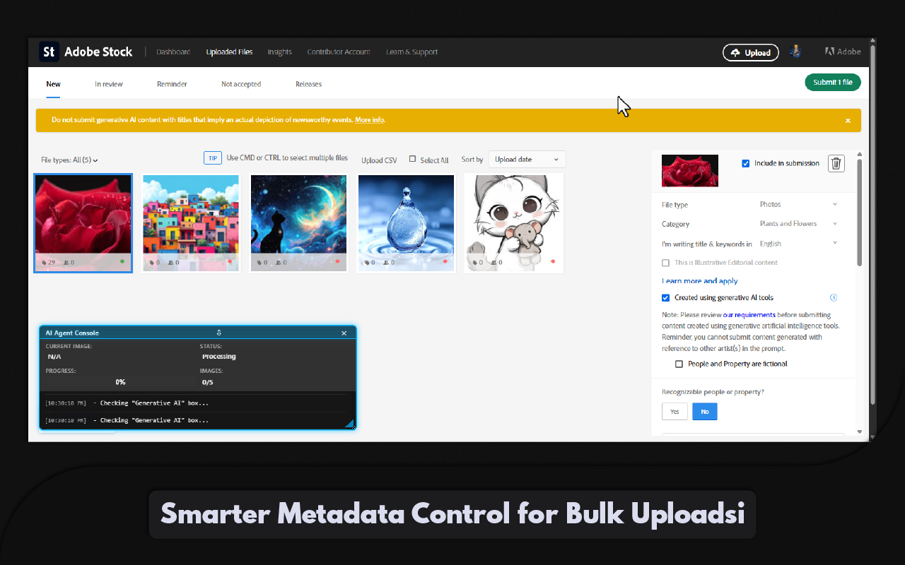Check the Select All checkbox
The width and height of the screenshot is (905, 565).
coord(413,159)
